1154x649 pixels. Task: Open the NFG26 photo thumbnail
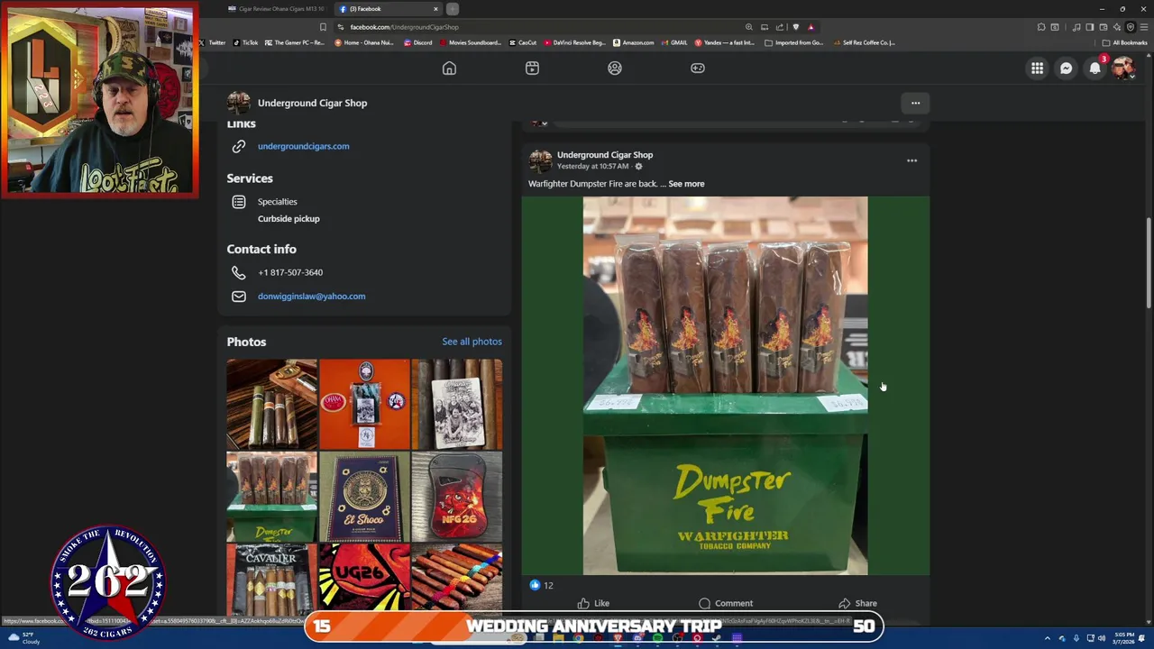pos(457,497)
